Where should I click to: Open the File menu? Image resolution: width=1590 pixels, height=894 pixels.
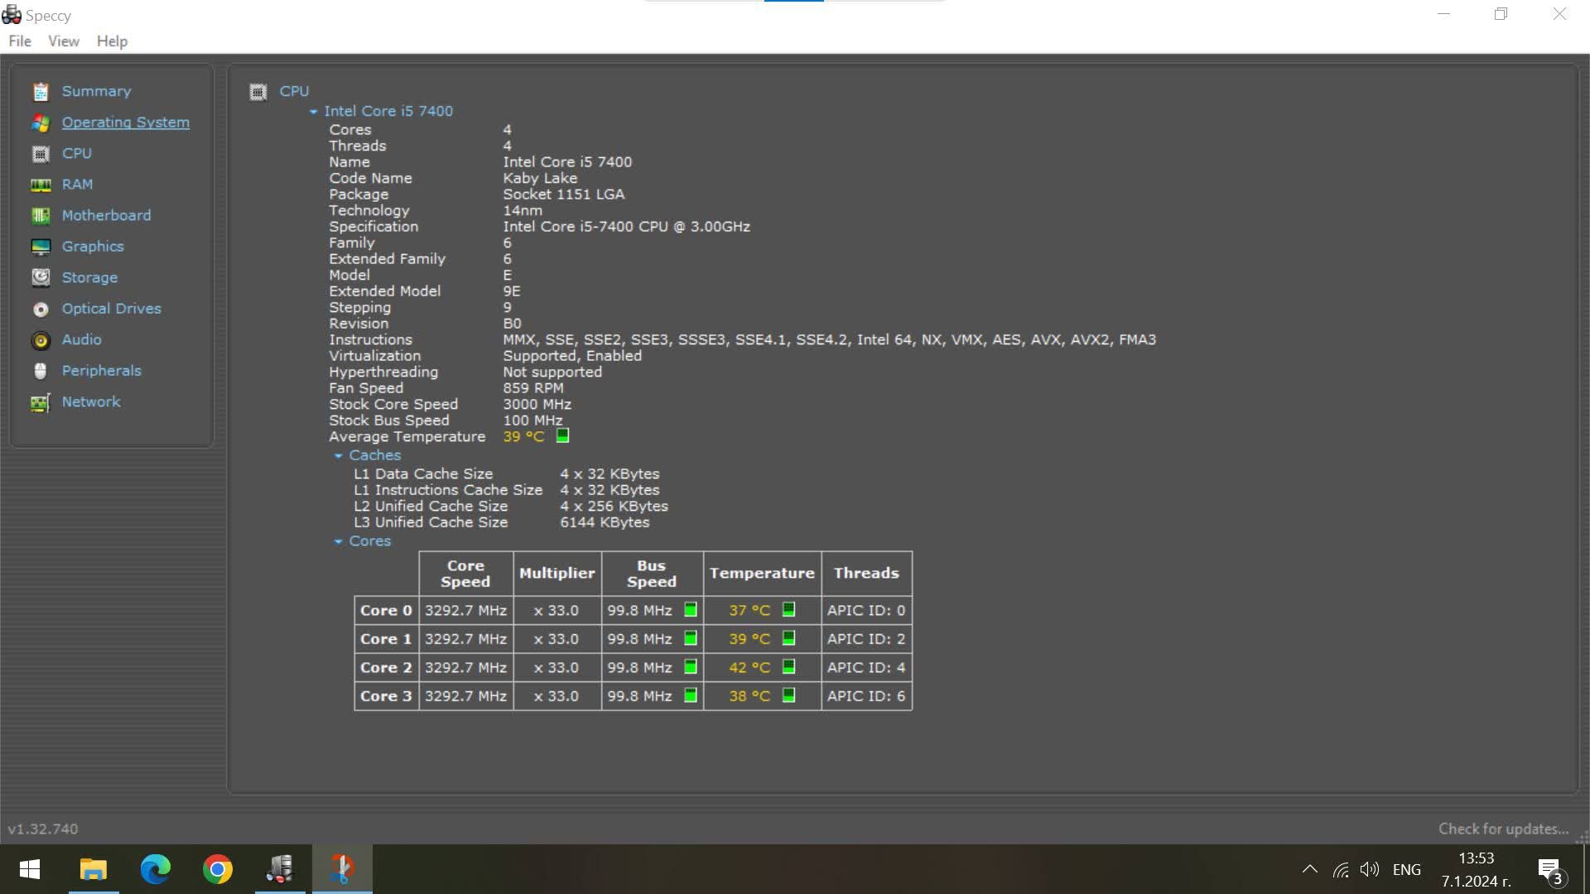(20, 41)
